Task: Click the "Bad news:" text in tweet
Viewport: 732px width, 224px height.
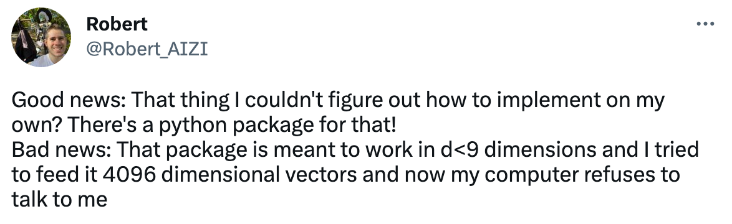Action: [x=61, y=150]
